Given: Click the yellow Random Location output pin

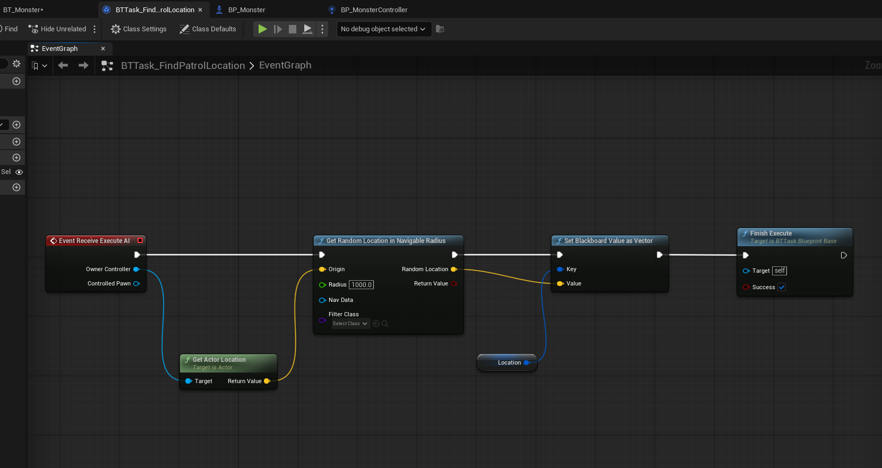Looking at the screenshot, I should pyautogui.click(x=454, y=270).
